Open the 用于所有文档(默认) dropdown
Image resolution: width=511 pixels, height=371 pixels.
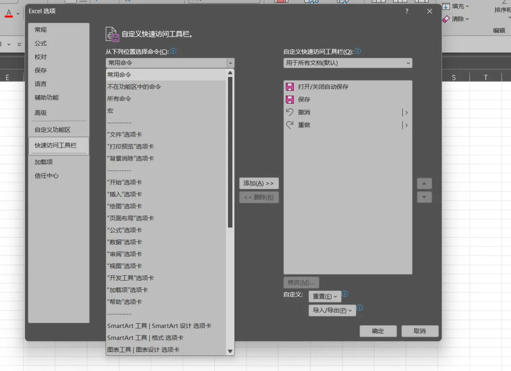(x=348, y=63)
